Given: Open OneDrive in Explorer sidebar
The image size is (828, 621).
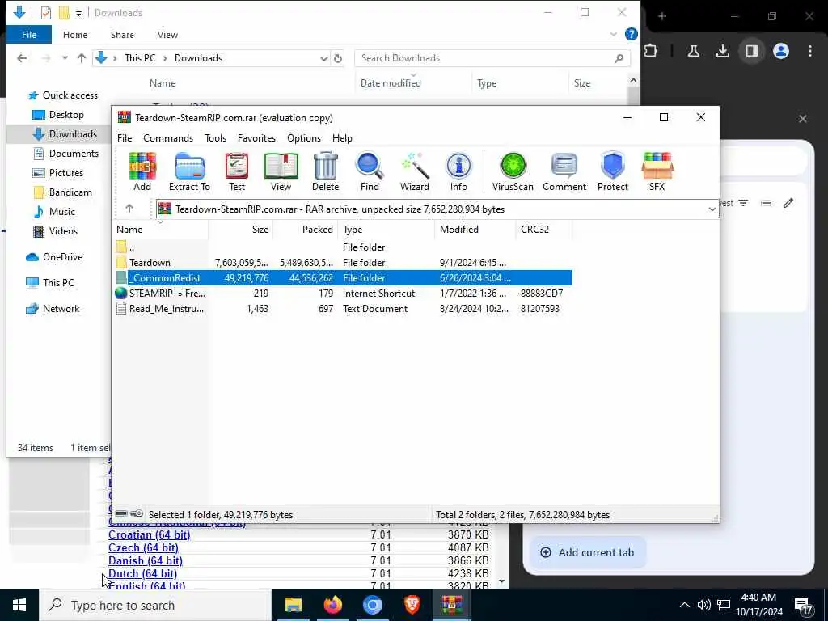Looking at the screenshot, I should click(62, 257).
